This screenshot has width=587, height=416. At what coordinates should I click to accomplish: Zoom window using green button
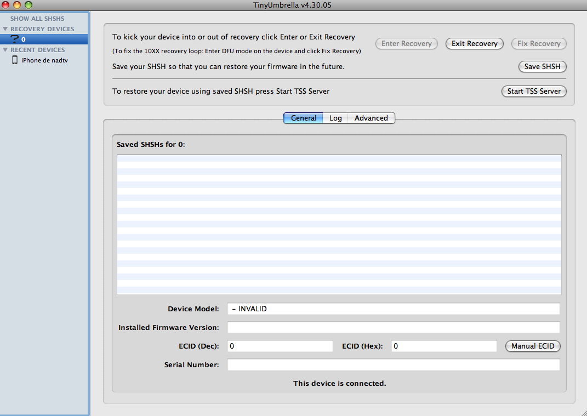click(x=28, y=5)
